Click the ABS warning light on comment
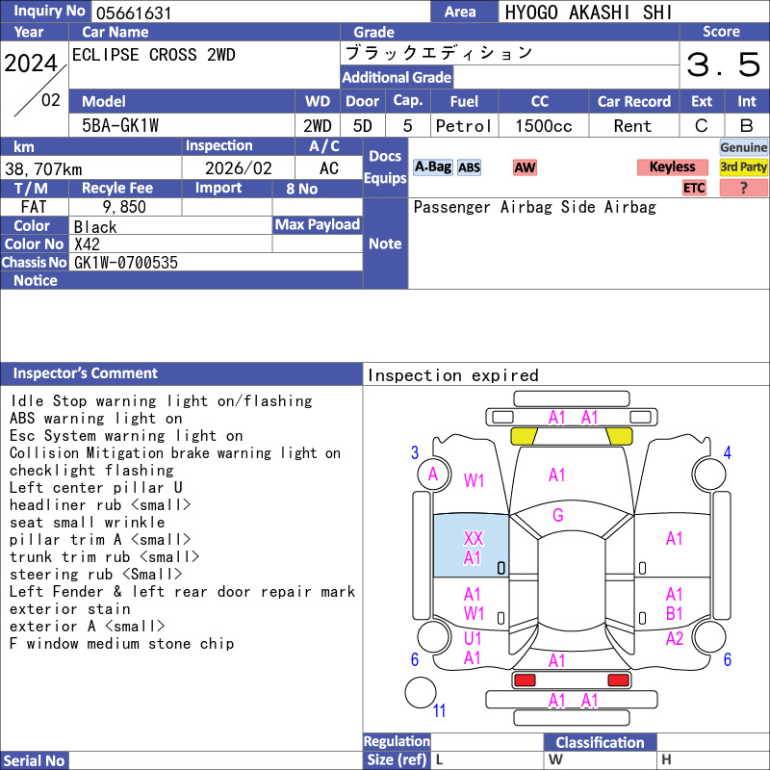Viewport: 770px width, 770px height. pyautogui.click(x=95, y=419)
